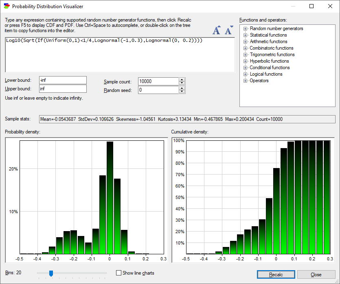Expand Hyperbolic functions tree node
Image resolution: width=340 pixels, height=284 pixels.
pos(245,61)
